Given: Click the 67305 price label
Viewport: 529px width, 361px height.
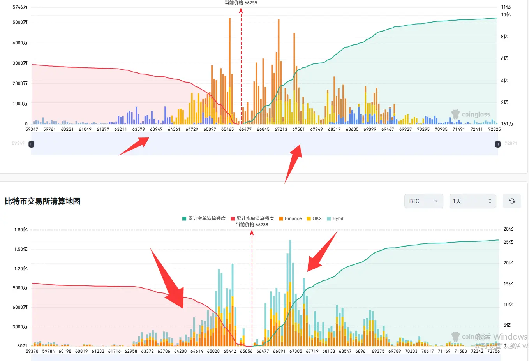Looking at the screenshot, I should pyautogui.click(x=296, y=351).
